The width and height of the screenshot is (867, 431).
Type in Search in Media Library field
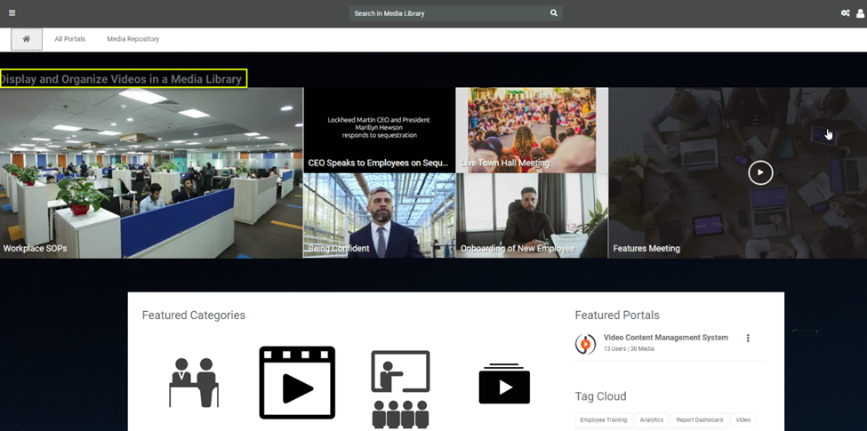447,13
